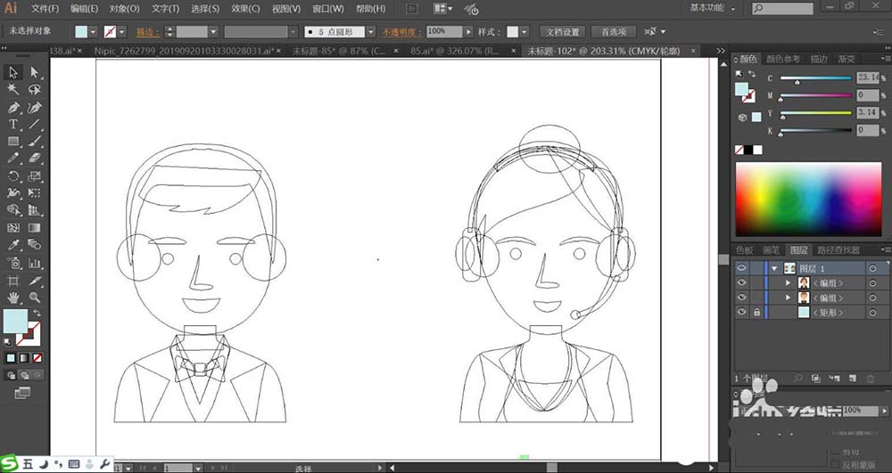Select the Mesh tool
This screenshot has width=892, height=473.
[13, 228]
